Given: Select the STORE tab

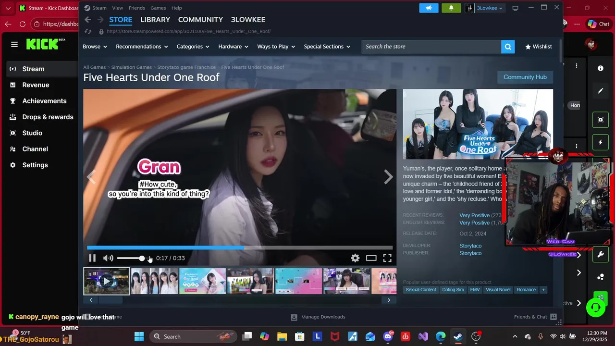Looking at the screenshot, I should pos(121,20).
